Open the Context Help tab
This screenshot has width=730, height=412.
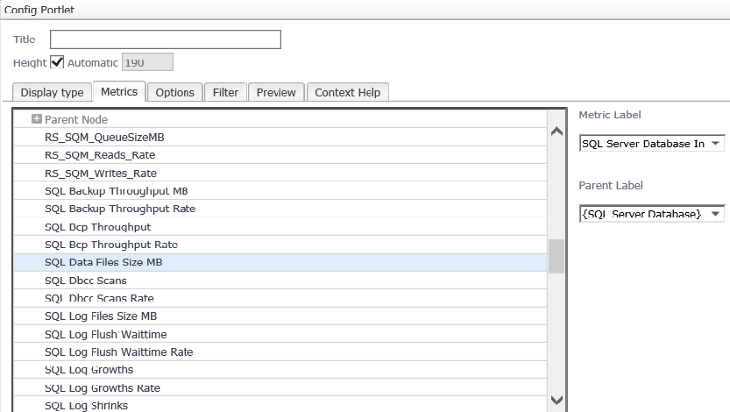coord(347,92)
